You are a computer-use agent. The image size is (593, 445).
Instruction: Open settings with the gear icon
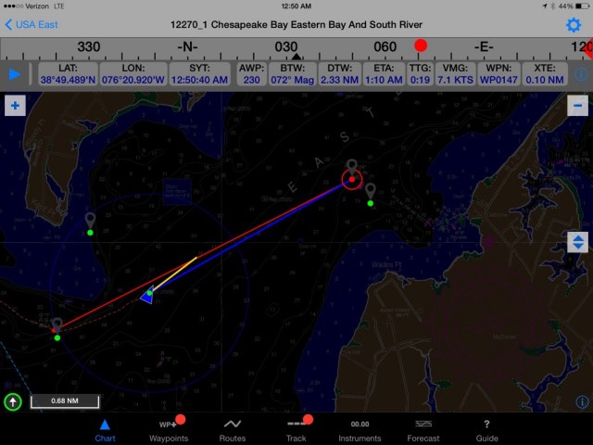[574, 24]
